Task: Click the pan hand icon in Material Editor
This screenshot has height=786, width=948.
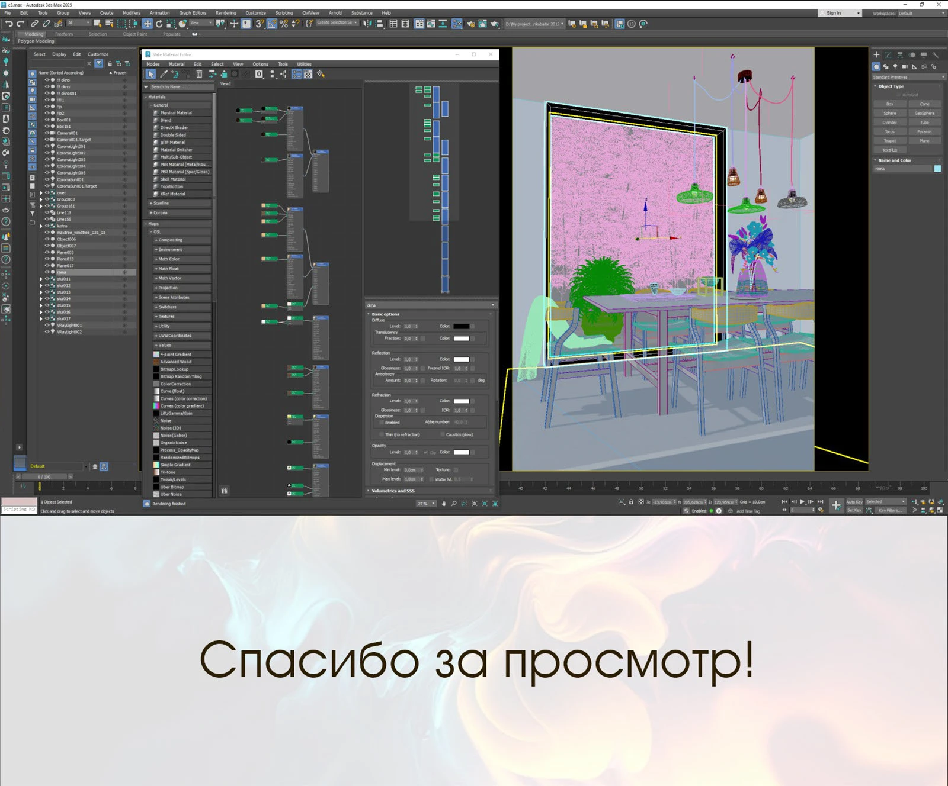Action: 444,504
